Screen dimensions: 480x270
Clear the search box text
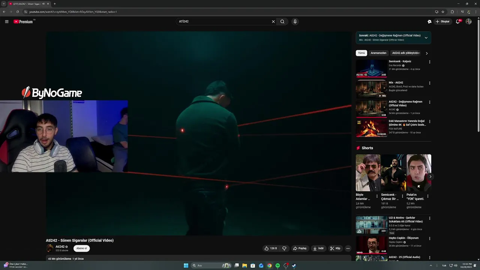(273, 21)
